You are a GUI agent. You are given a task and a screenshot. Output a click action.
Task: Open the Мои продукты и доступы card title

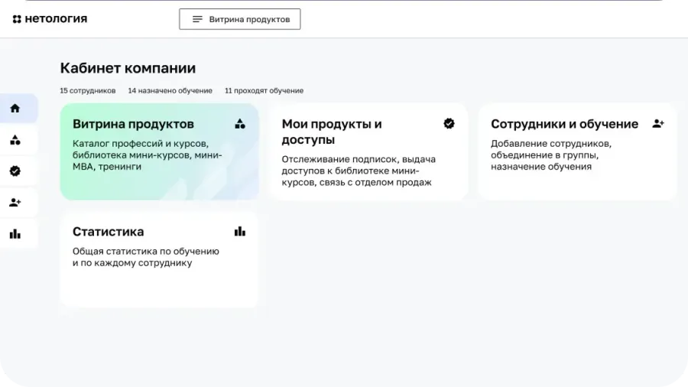point(332,132)
